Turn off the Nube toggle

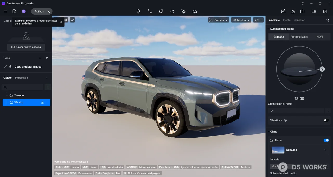[326, 140]
